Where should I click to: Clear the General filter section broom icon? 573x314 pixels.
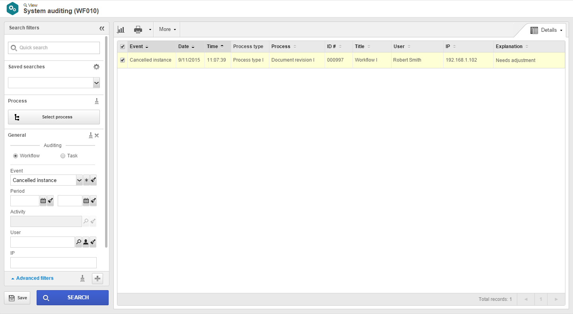91,135
